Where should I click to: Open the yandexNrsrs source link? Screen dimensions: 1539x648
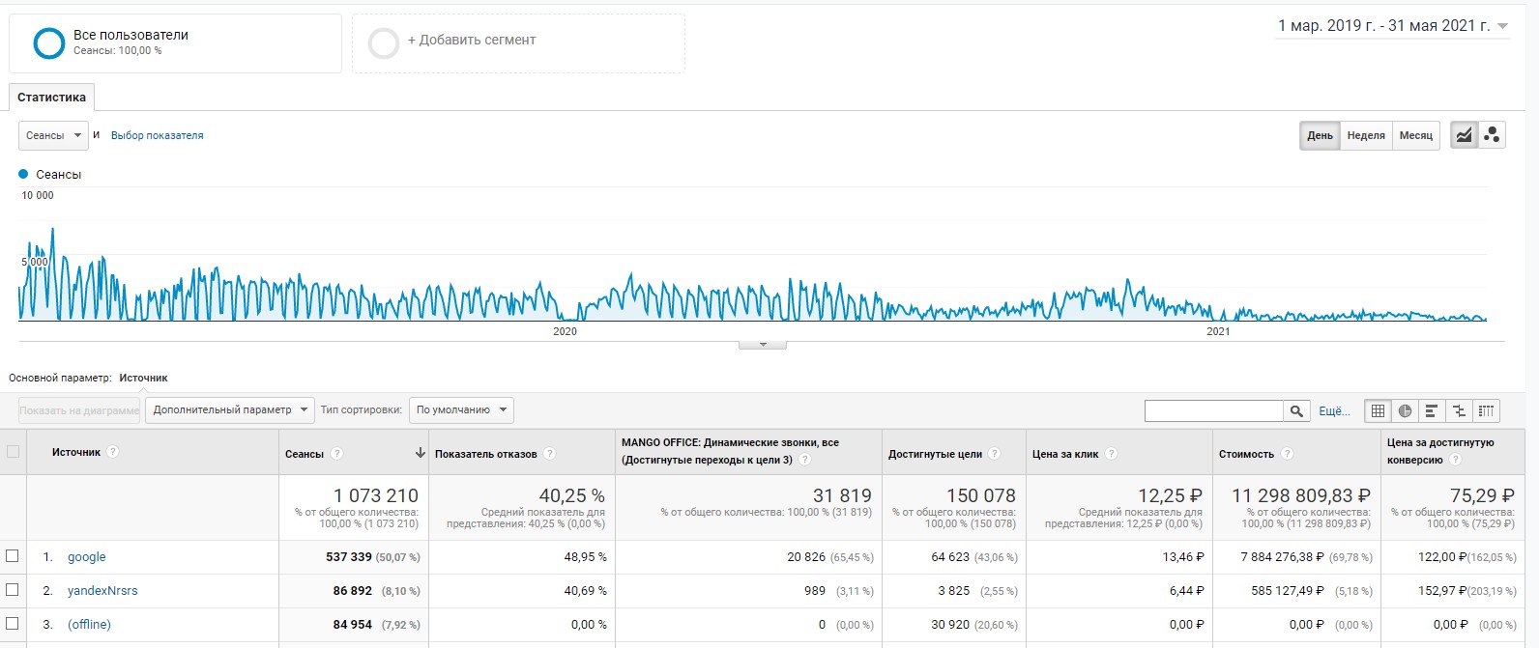pyautogui.click(x=102, y=591)
